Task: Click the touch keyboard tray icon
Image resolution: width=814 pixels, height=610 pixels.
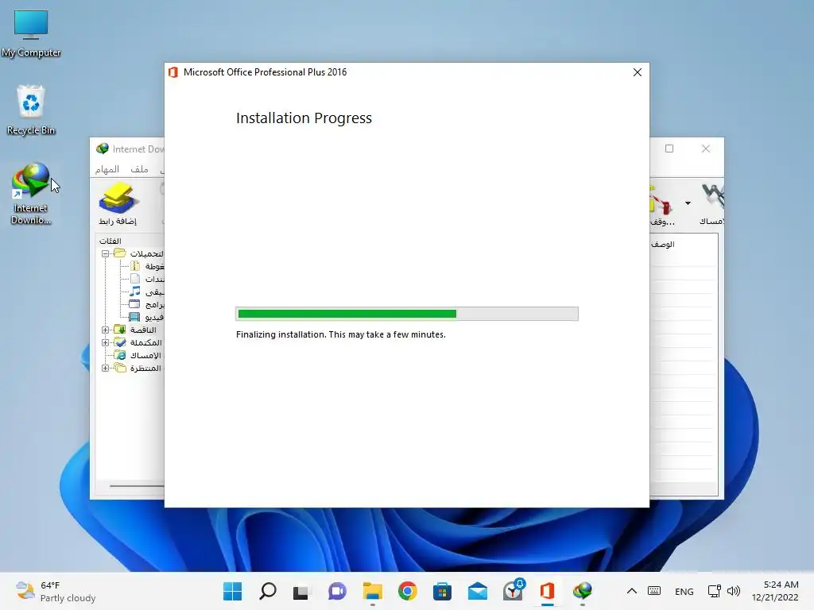Action: [654, 591]
